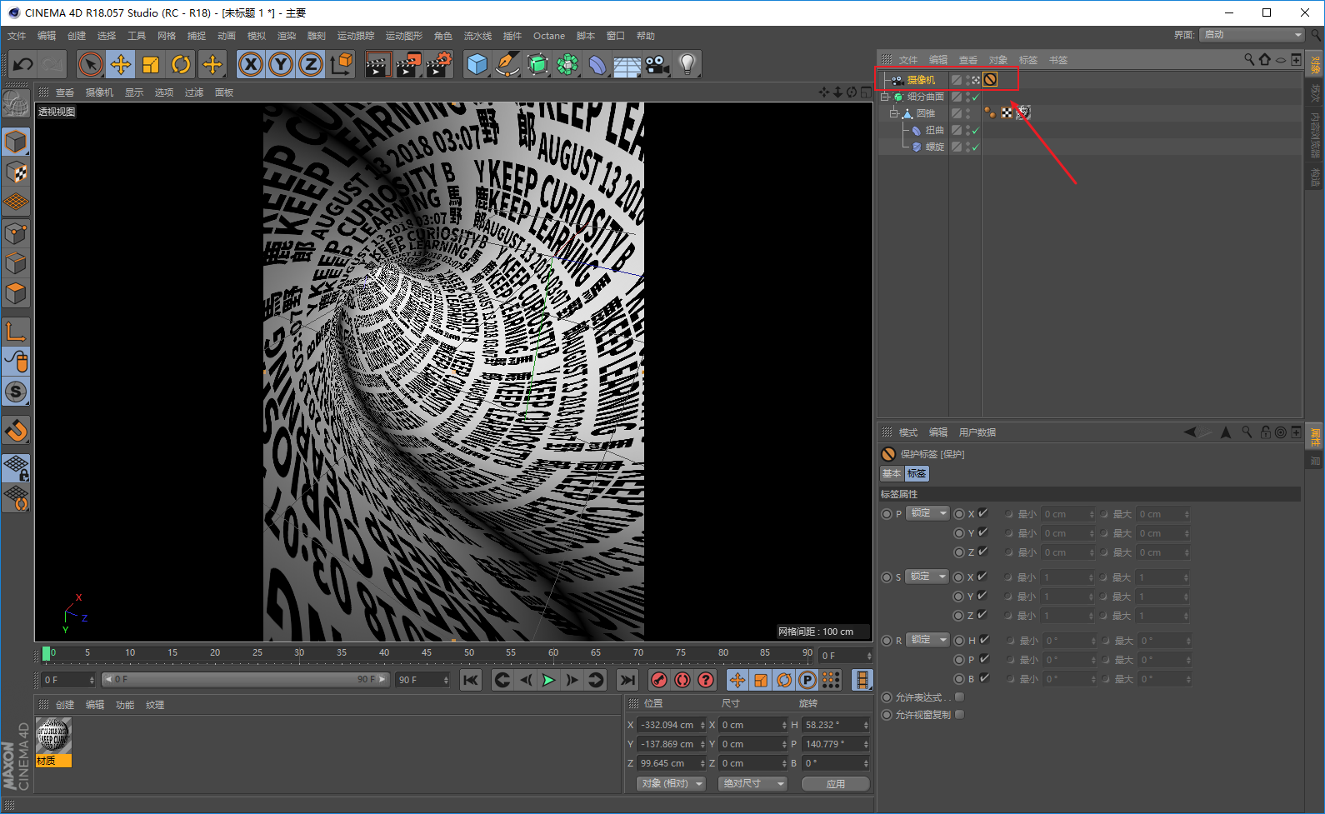Image resolution: width=1325 pixels, height=814 pixels.
Task: Switch to the 基本 tab
Action: pos(892,473)
